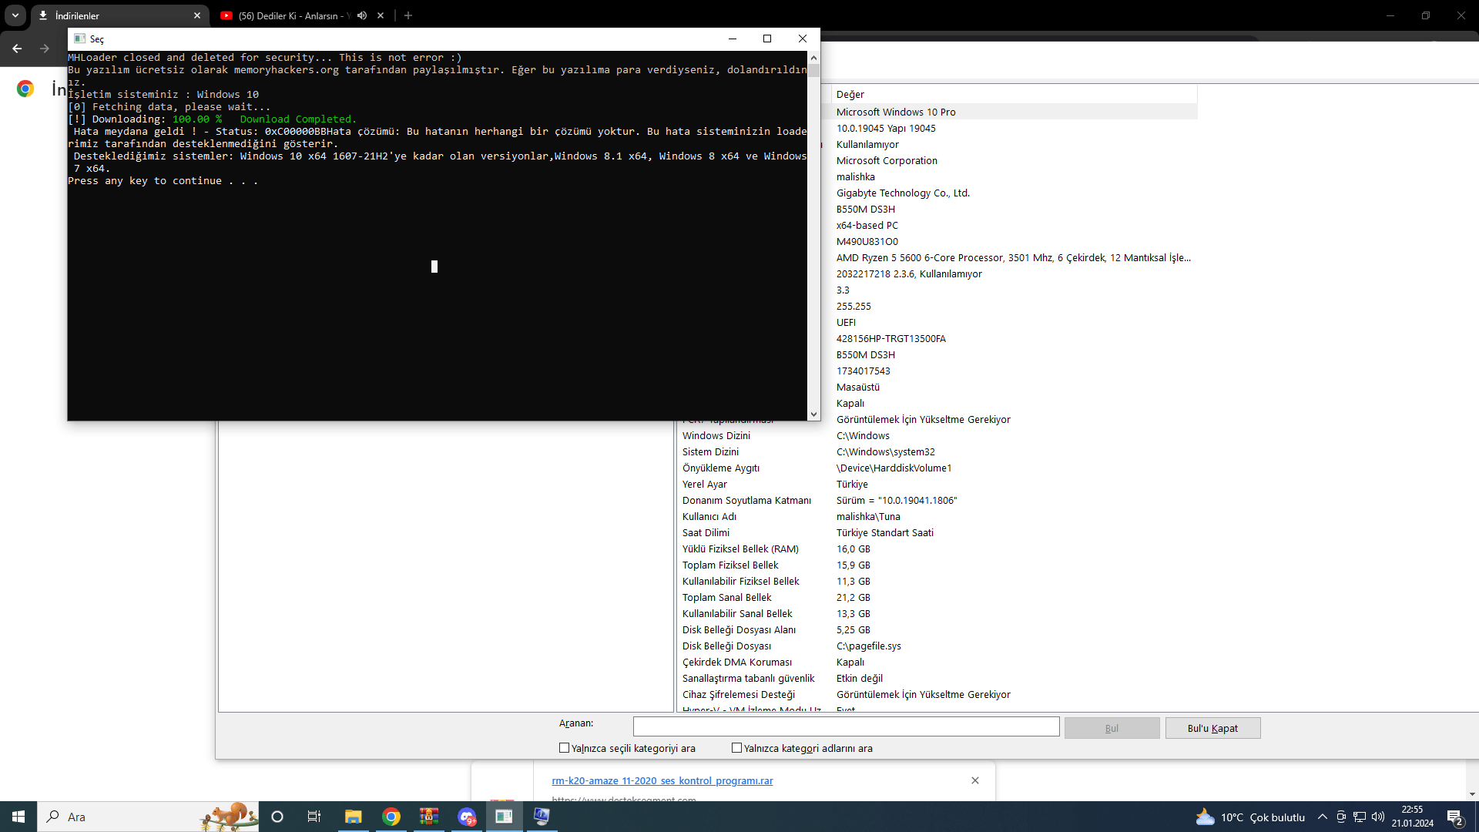Viewport: 1479px width, 832px height.
Task: Go forward in Chrome
Action: point(45,49)
